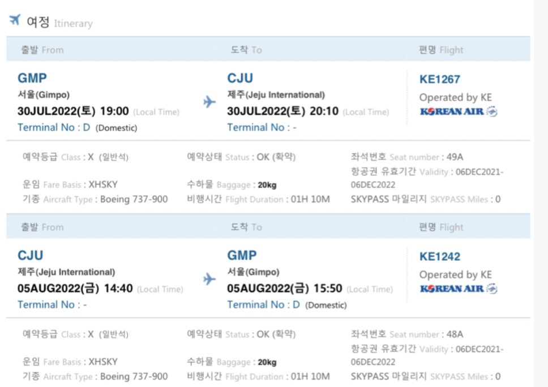Click departure airport code GMP in first segment
This screenshot has width=548, height=387.
click(x=32, y=78)
